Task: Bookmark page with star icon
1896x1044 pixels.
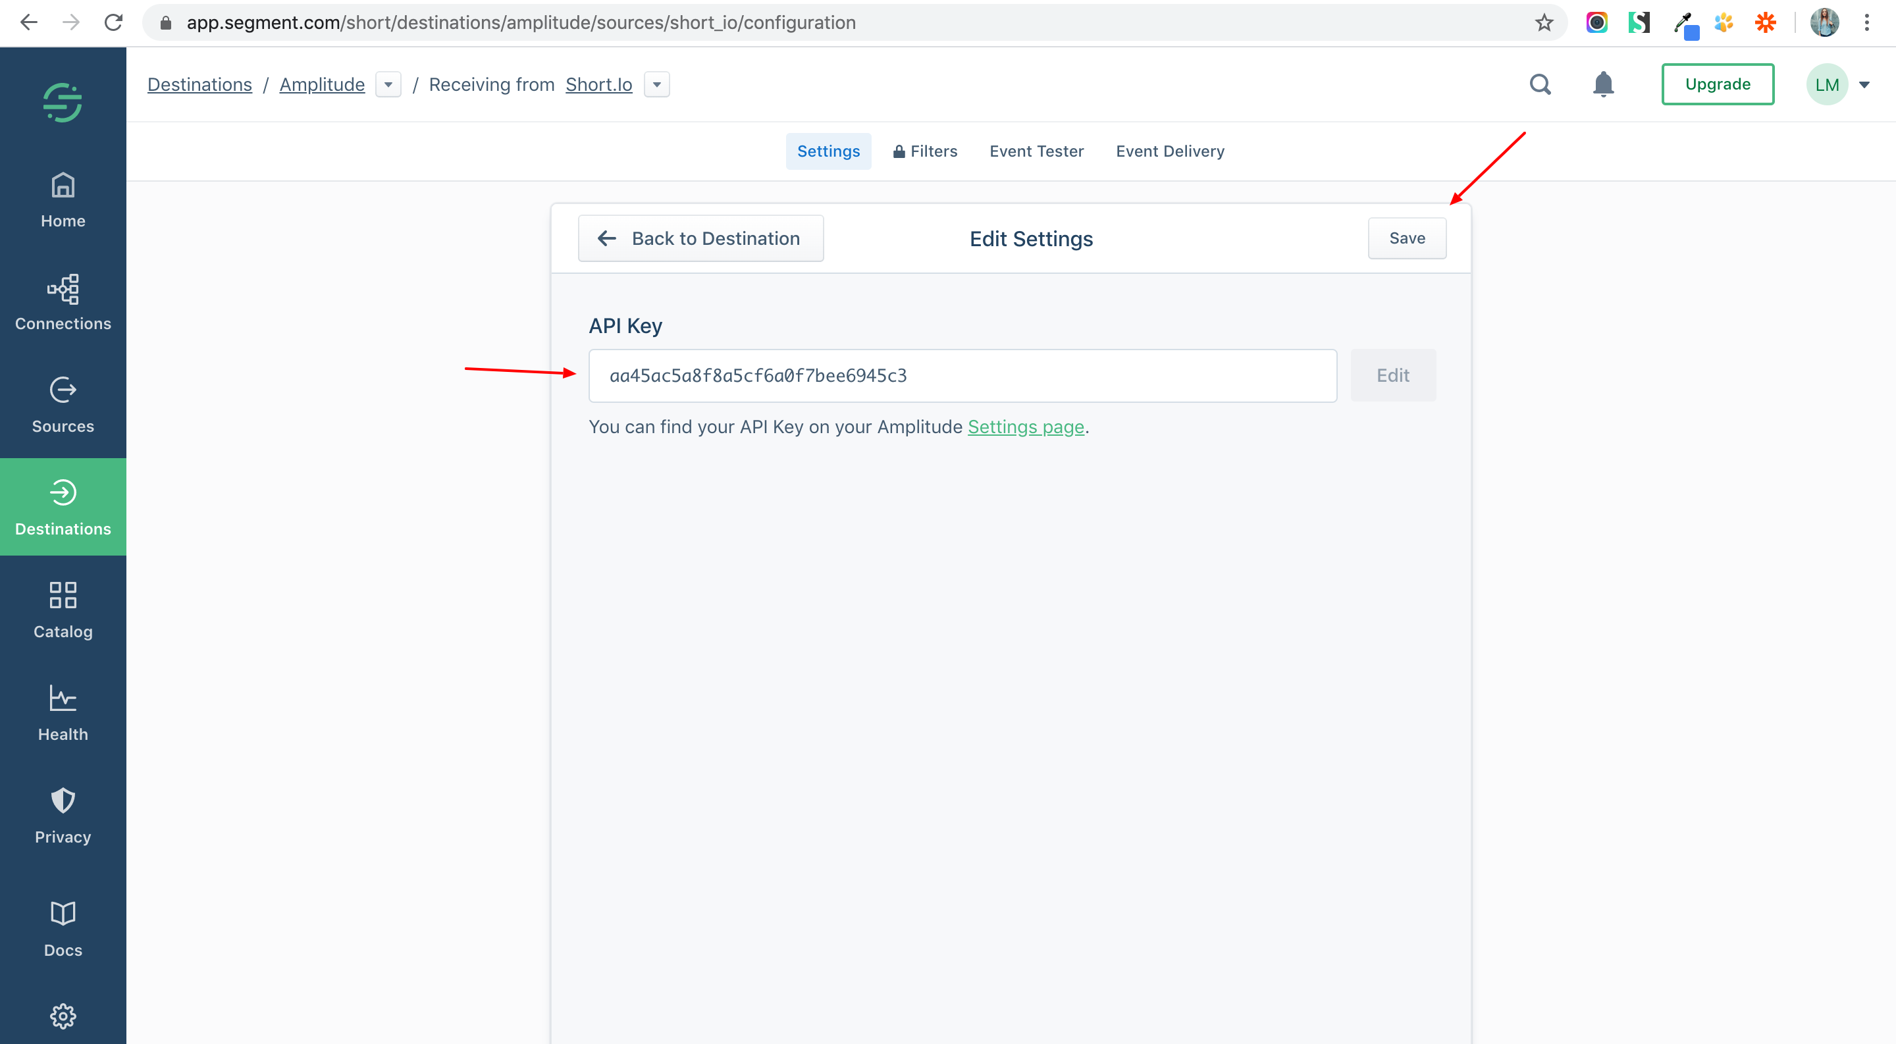Action: 1543,23
